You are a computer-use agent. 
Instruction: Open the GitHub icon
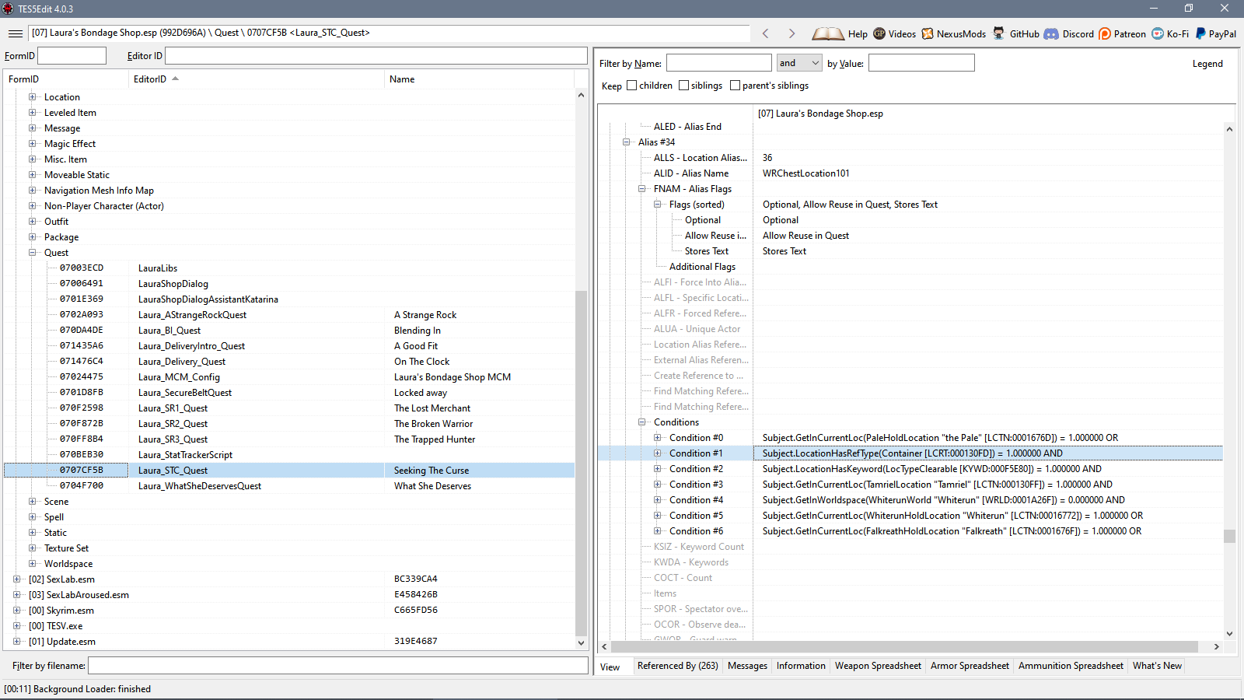(x=999, y=33)
